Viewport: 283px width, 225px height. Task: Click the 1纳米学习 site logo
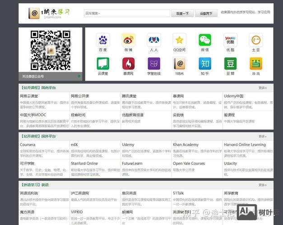[49, 13]
